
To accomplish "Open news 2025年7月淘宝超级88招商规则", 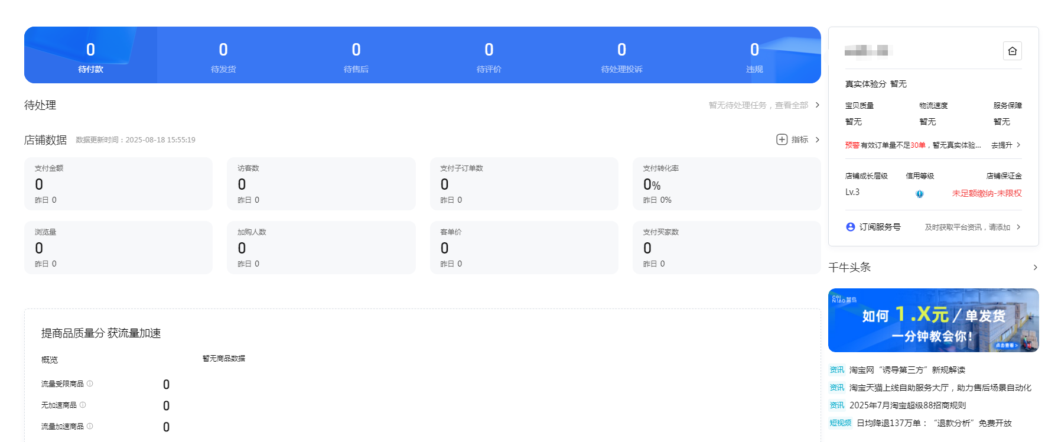I will click(x=907, y=405).
